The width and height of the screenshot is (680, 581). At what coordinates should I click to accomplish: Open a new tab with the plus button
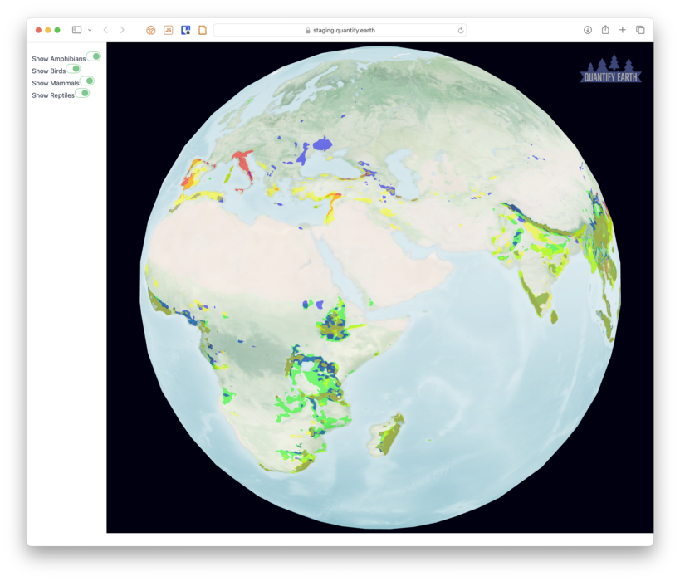pos(622,30)
